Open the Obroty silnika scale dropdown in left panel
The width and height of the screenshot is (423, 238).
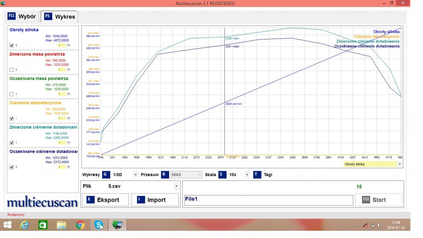click(x=69, y=45)
